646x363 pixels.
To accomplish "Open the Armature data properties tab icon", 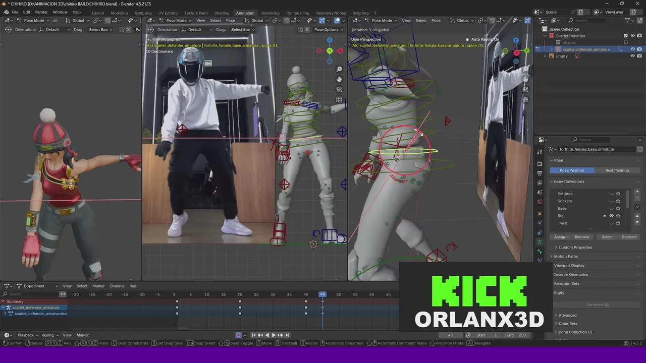I will tap(540, 242).
